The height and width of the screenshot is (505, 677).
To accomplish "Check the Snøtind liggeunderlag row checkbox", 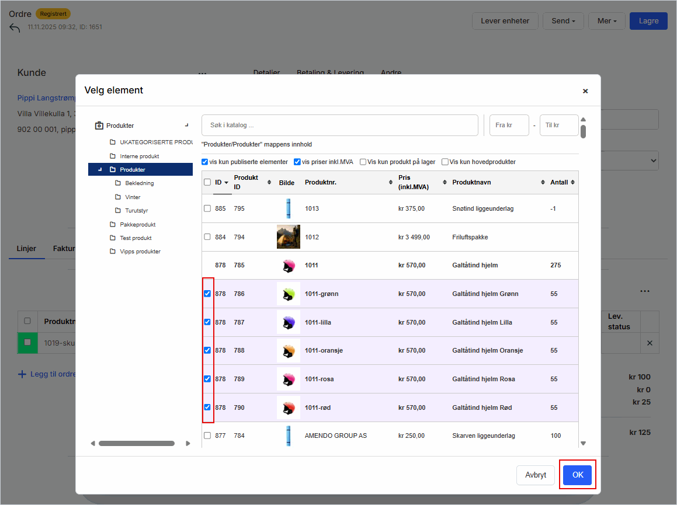I will pos(207,208).
